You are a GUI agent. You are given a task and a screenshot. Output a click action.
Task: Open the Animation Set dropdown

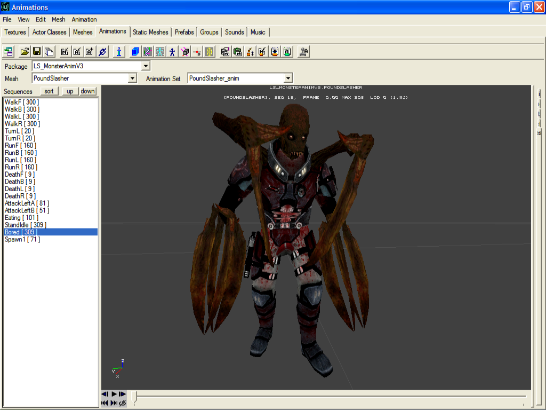(x=288, y=78)
